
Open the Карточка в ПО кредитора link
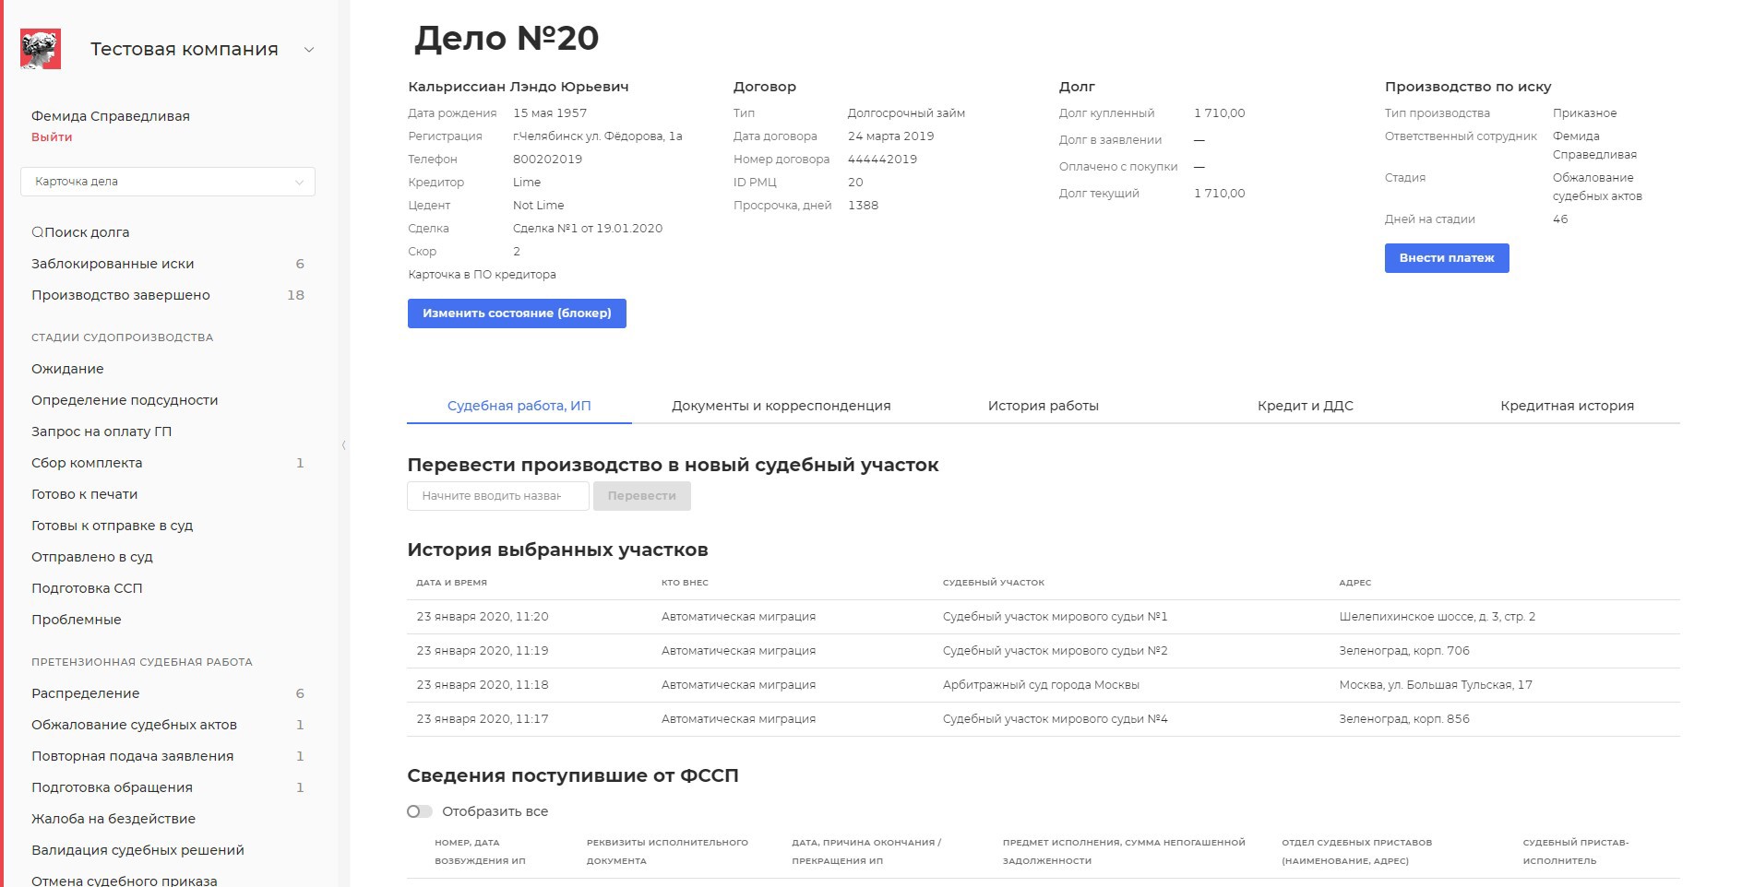(x=482, y=275)
